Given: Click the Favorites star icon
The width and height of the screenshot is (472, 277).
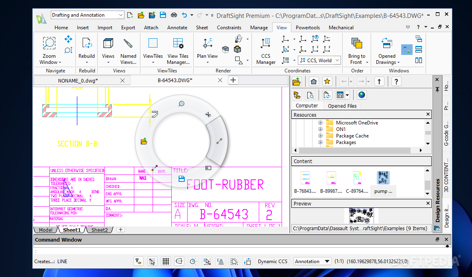Looking at the screenshot, I should pos(327,81).
